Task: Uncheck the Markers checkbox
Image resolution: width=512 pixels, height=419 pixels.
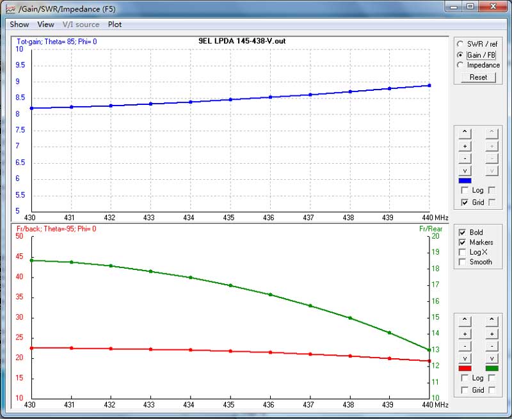Action: pyautogui.click(x=462, y=242)
